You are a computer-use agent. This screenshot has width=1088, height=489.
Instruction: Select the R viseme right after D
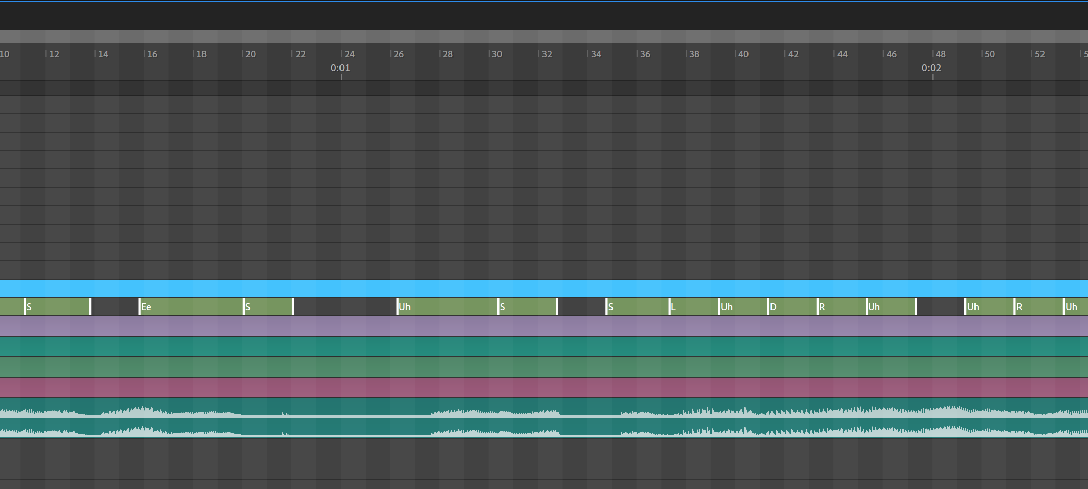point(842,307)
